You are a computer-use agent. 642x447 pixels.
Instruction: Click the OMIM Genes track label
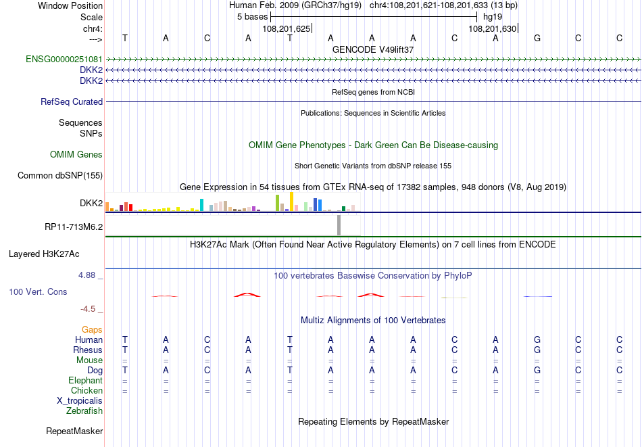(76, 154)
